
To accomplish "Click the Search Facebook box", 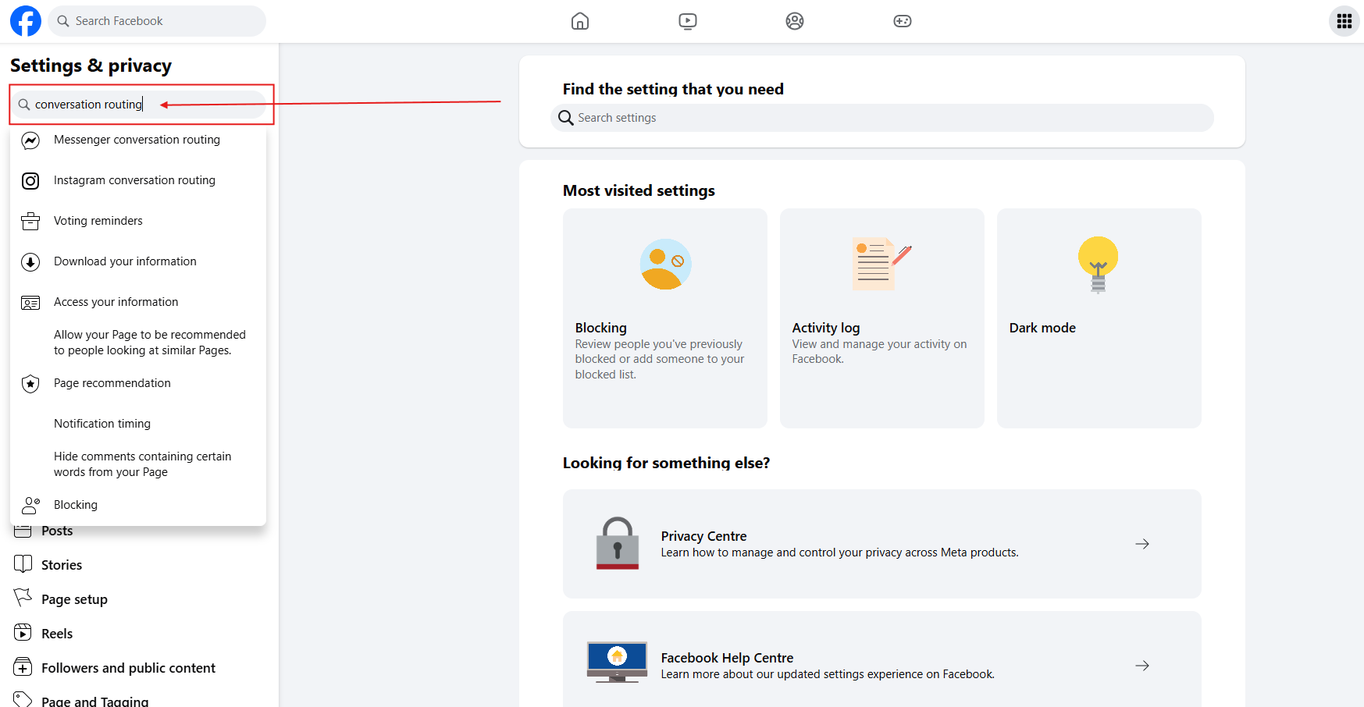I will 158,21.
